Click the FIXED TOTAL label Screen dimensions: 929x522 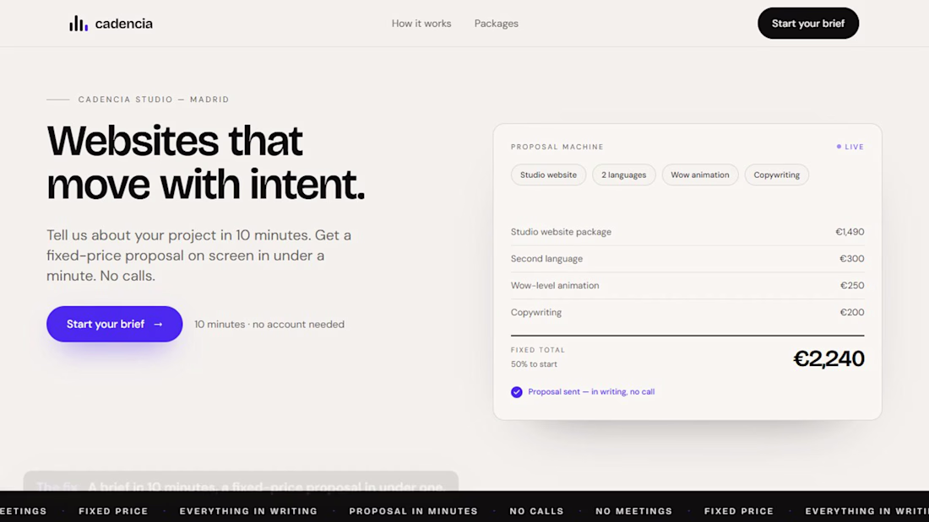pos(538,350)
